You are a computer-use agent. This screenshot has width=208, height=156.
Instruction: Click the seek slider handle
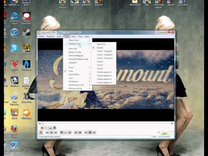click(43, 123)
